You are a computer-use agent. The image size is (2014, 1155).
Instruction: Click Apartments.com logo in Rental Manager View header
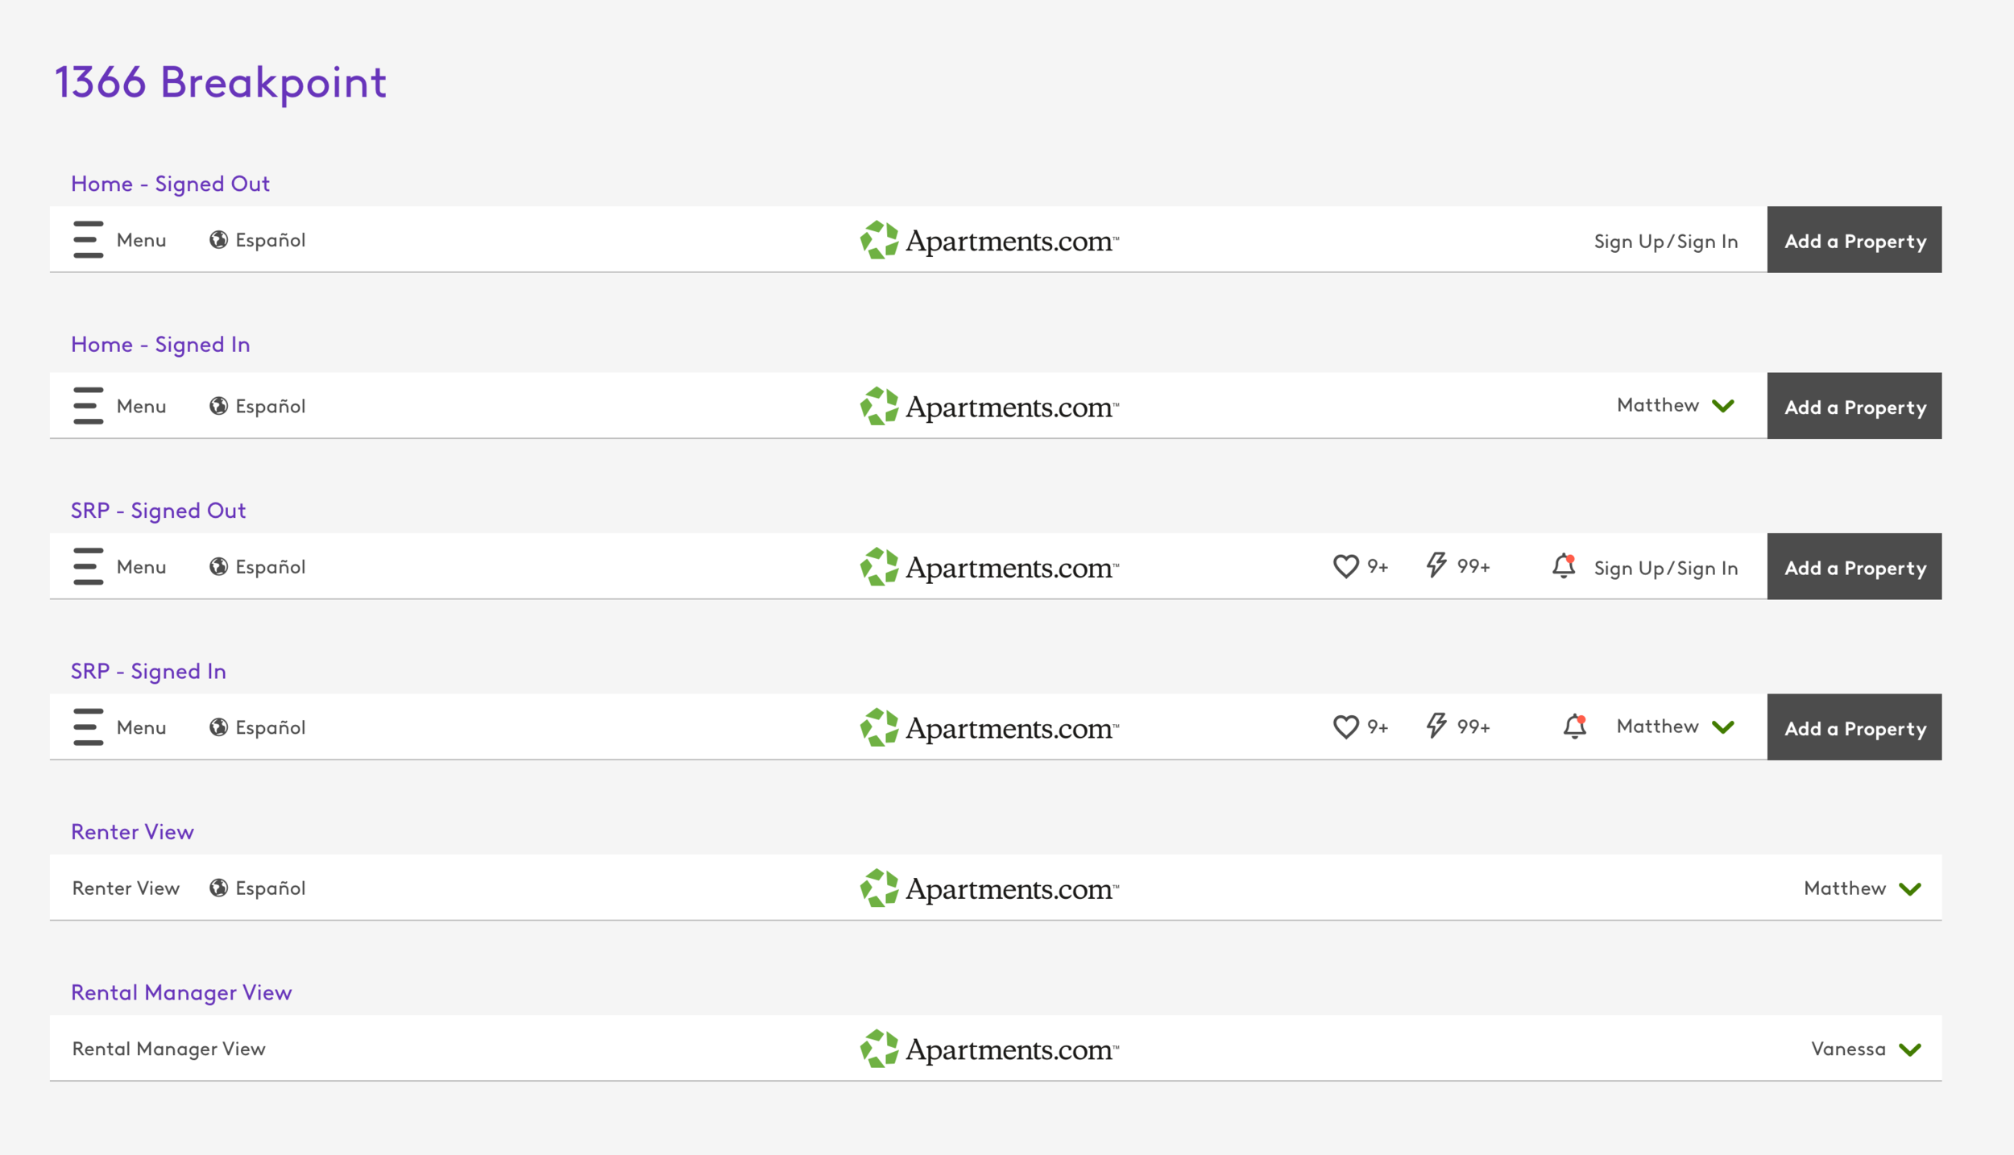[x=989, y=1049]
